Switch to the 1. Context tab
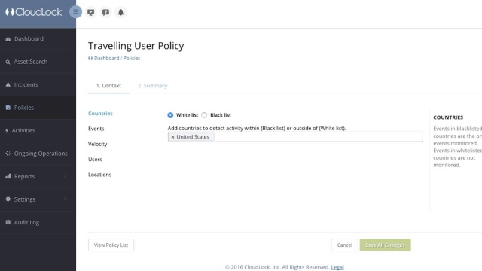 (x=108, y=86)
